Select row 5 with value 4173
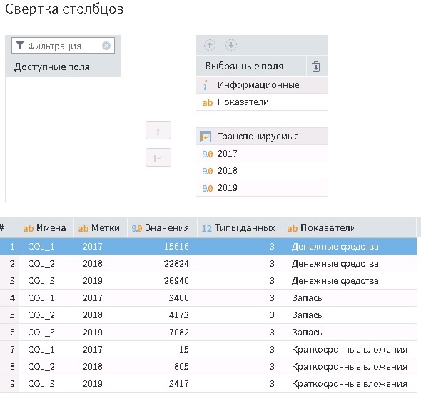 pos(208,315)
